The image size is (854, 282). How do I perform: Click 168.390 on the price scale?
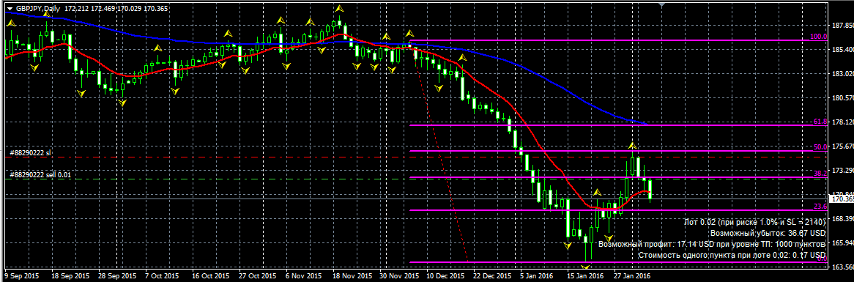point(842,219)
